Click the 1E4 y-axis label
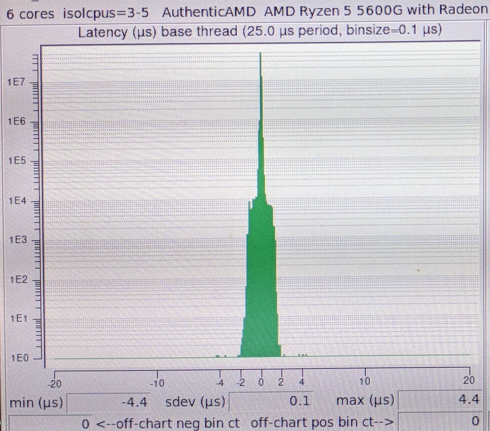The height and width of the screenshot is (431, 490). [x=17, y=201]
